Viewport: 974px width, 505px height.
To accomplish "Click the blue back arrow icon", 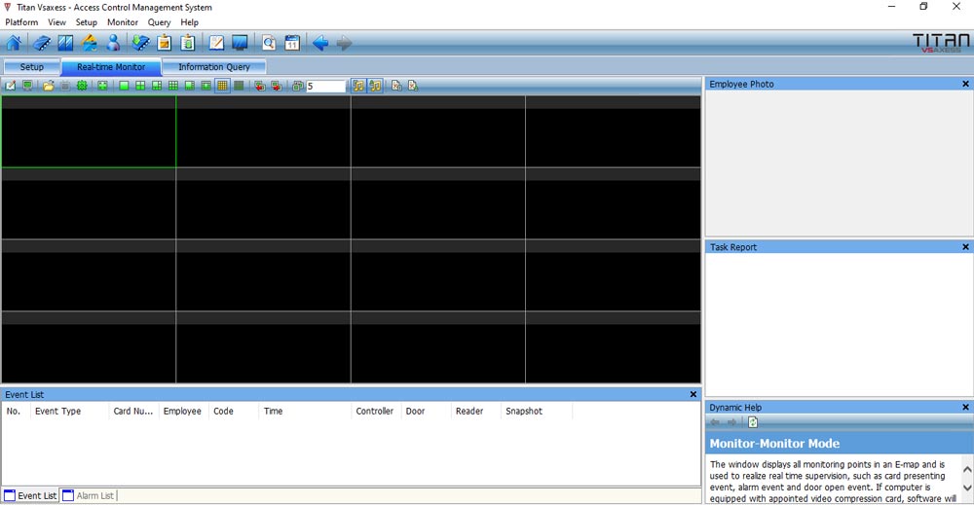I will [x=319, y=43].
